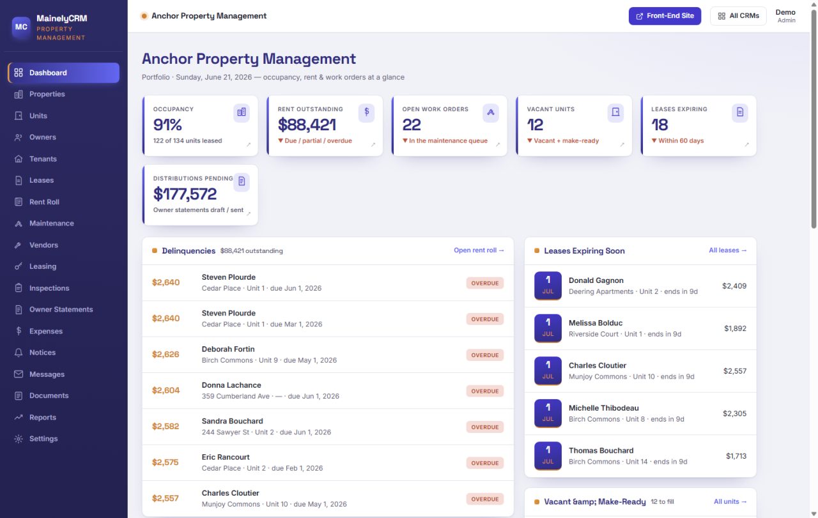
Task: Click the Occupancy card building icon
Action: (242, 112)
